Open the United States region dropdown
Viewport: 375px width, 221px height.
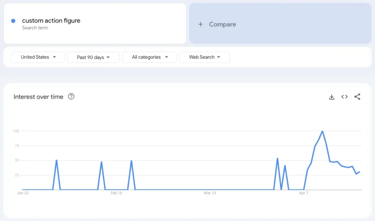(38, 57)
